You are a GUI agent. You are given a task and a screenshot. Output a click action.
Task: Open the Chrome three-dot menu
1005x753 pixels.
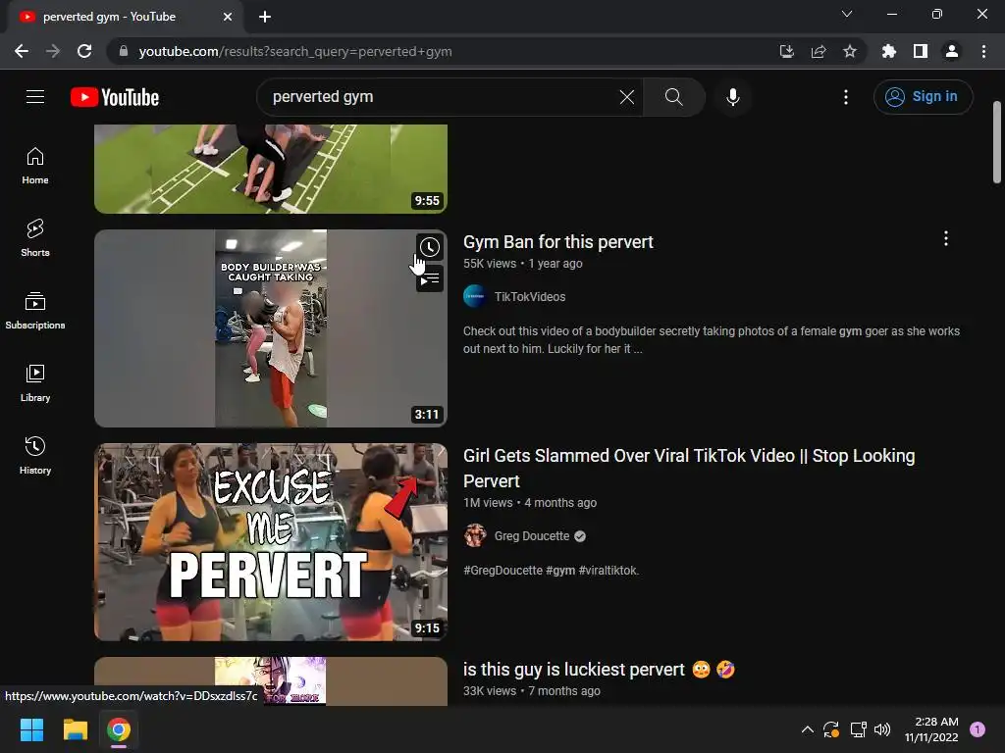(983, 51)
